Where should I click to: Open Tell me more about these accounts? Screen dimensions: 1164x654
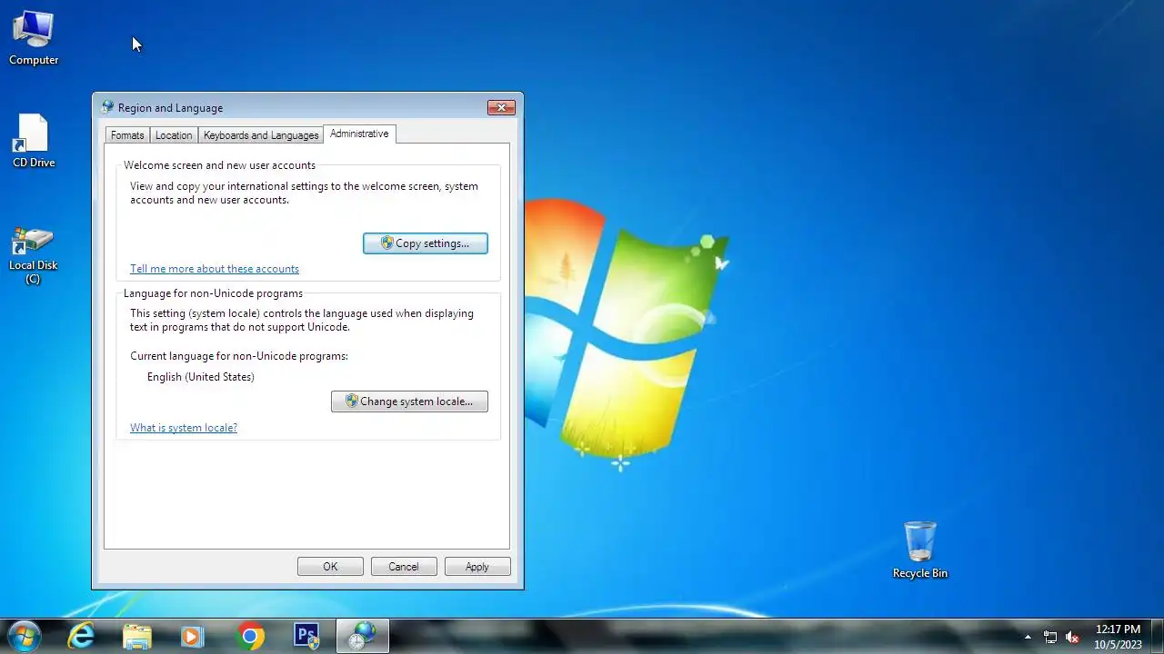(215, 269)
